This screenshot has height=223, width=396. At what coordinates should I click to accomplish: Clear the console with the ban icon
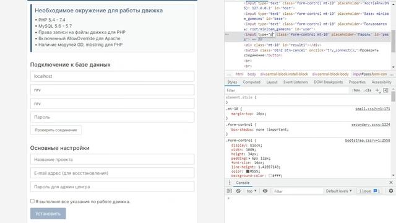(x=238, y=191)
